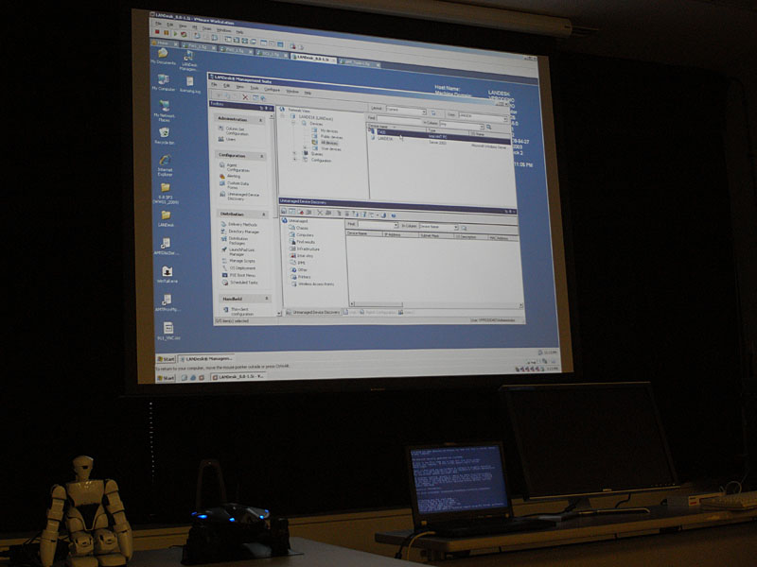Select Public devices tree item
This screenshot has width=757, height=567.
(327, 137)
